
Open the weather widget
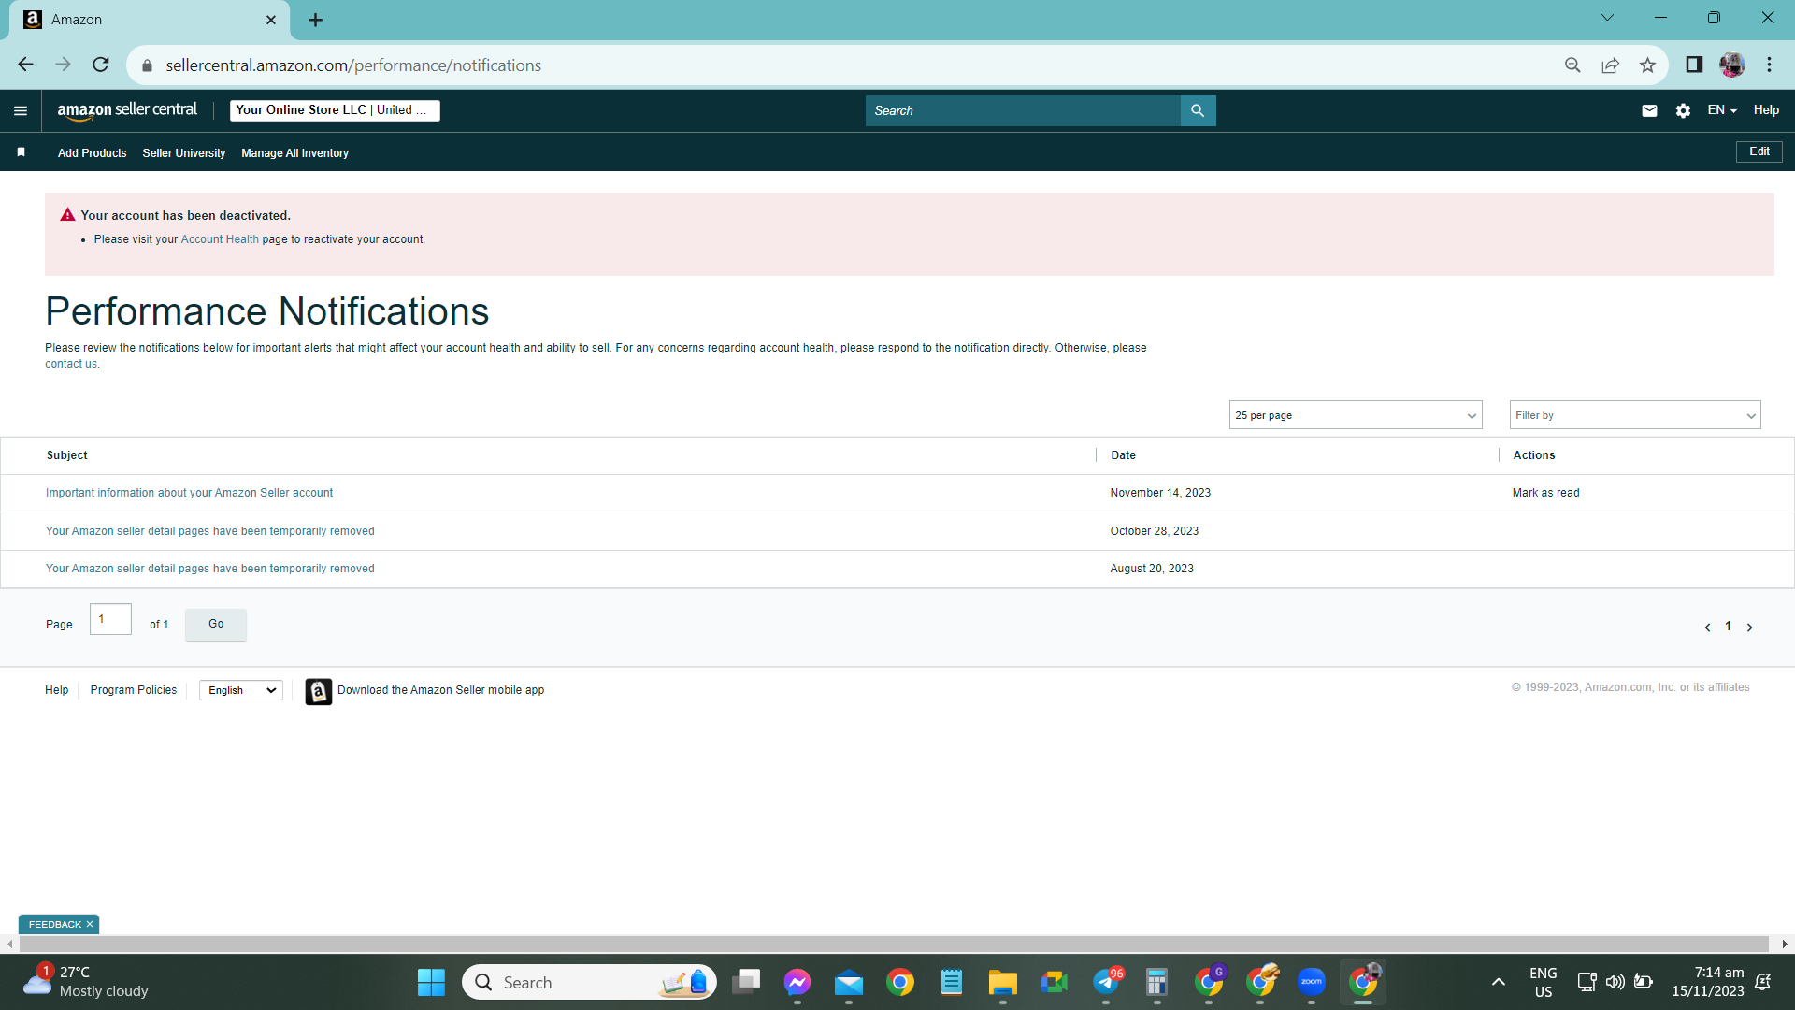click(x=86, y=982)
